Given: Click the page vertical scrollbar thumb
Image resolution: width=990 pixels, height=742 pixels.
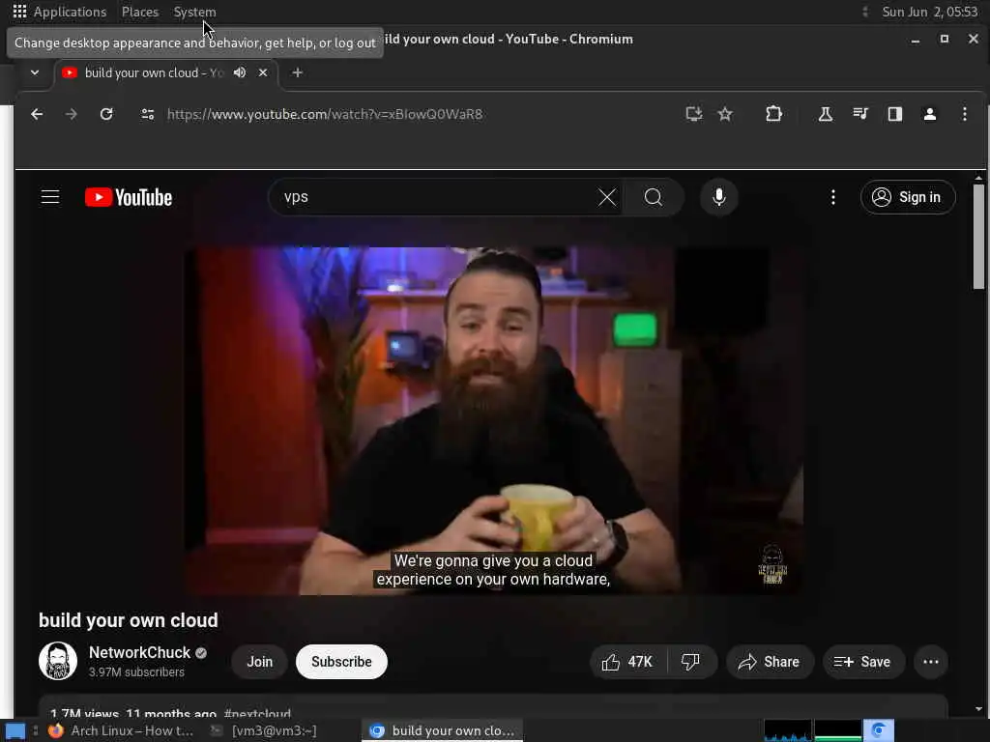Looking at the screenshot, I should click(x=978, y=237).
